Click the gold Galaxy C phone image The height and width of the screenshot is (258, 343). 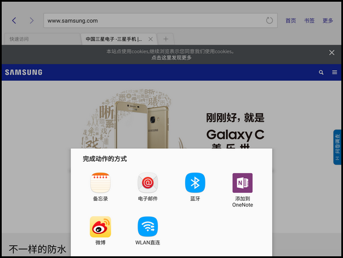142,125
